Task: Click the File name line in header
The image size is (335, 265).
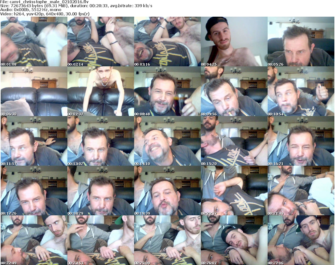Action: (x=44, y=2)
